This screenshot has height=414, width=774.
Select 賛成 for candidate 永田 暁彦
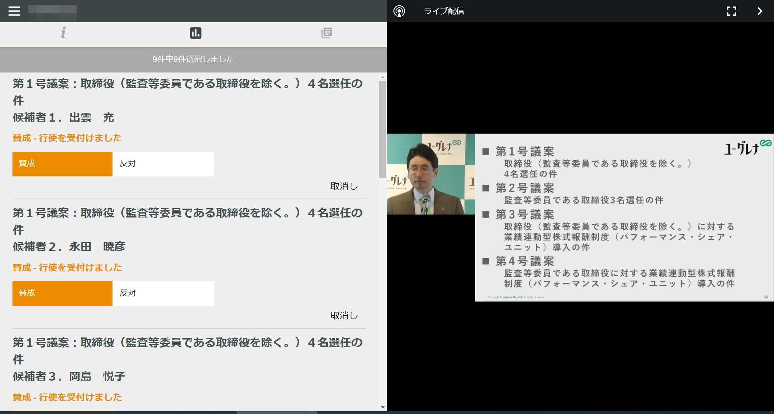(62, 294)
